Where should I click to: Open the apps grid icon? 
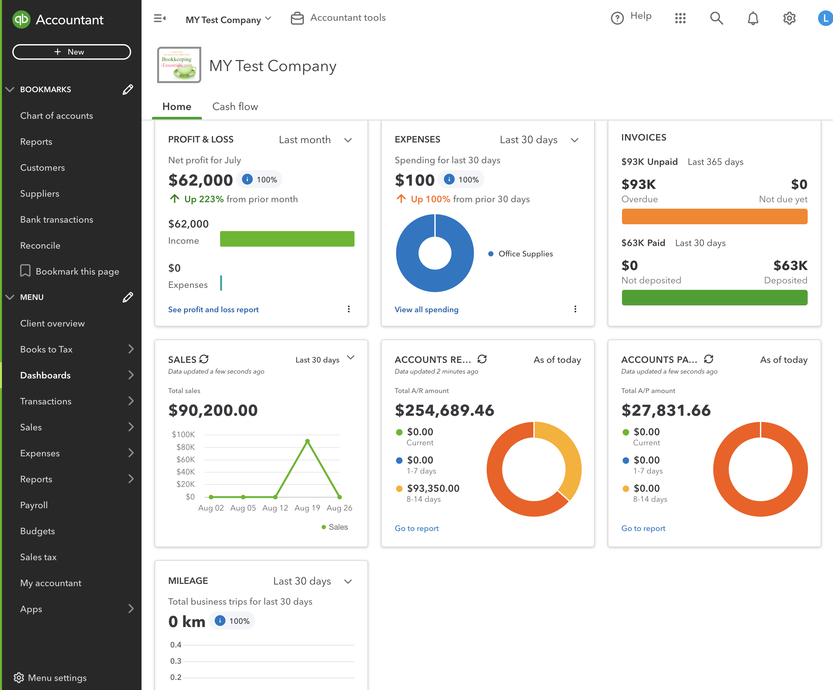coord(680,18)
